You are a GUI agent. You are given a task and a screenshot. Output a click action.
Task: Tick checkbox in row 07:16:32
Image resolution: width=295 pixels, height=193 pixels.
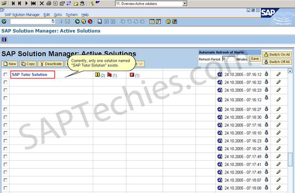[5, 82]
